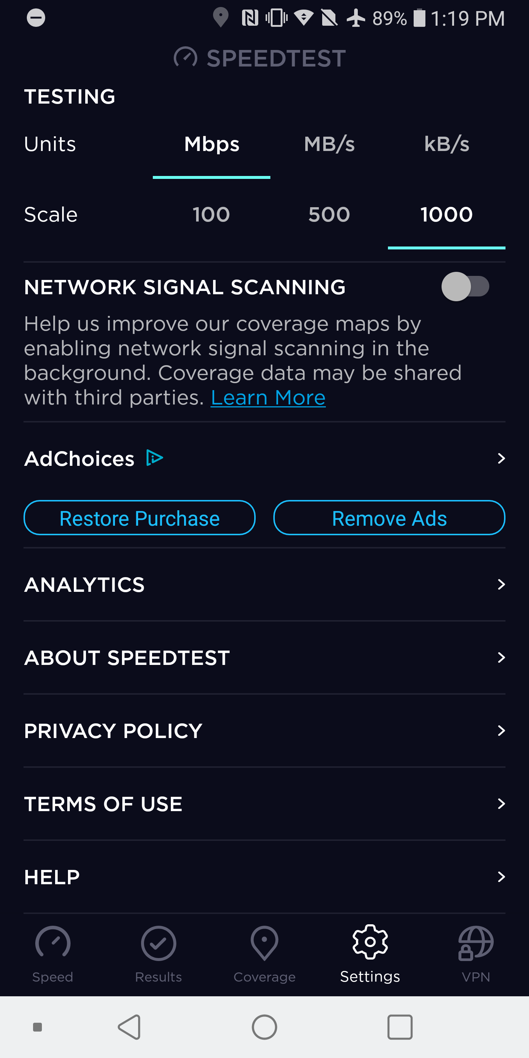
Task: Expand the Analytics row chevron
Action: (x=501, y=584)
